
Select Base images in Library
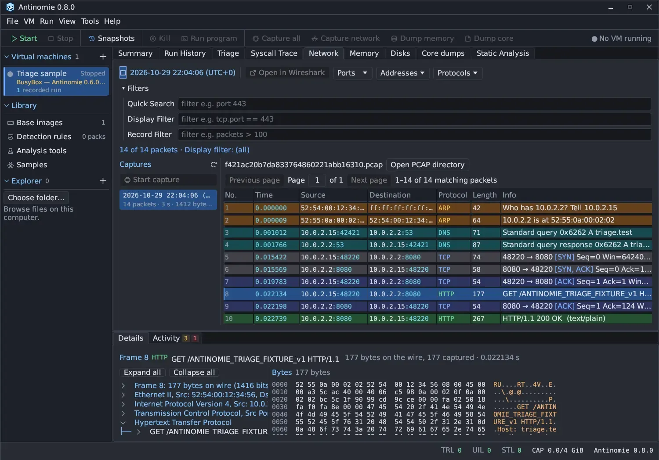56,122
